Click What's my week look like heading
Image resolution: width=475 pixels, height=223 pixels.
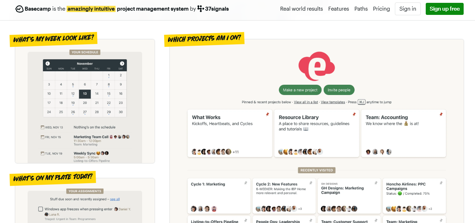click(54, 39)
